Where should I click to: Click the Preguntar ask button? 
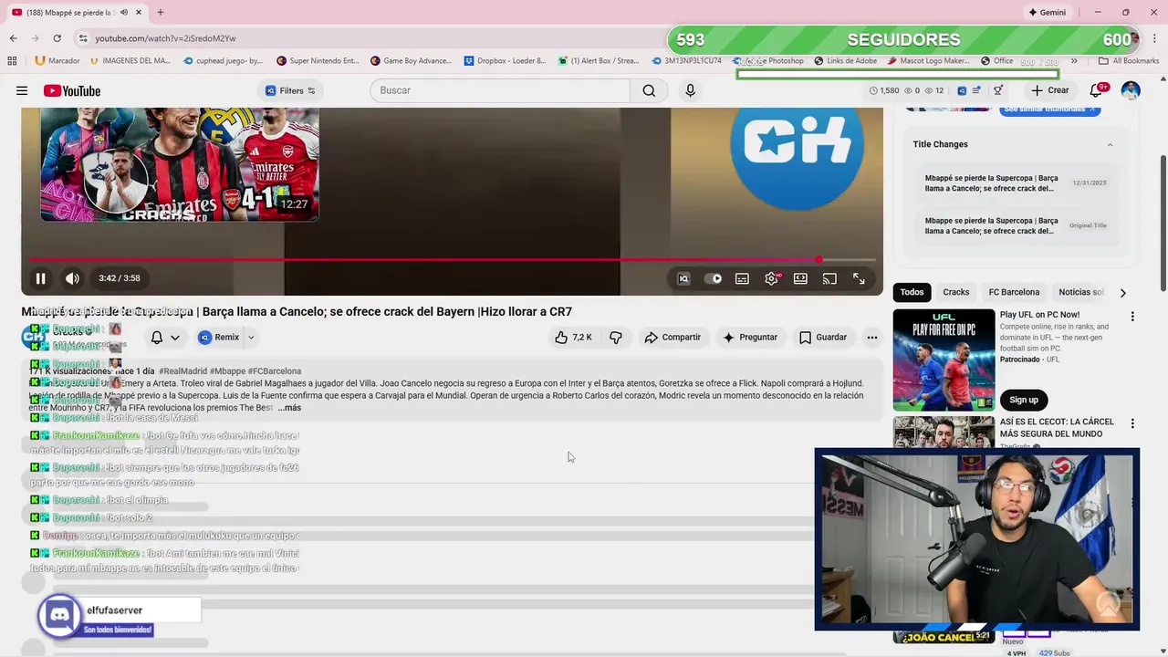click(x=750, y=338)
